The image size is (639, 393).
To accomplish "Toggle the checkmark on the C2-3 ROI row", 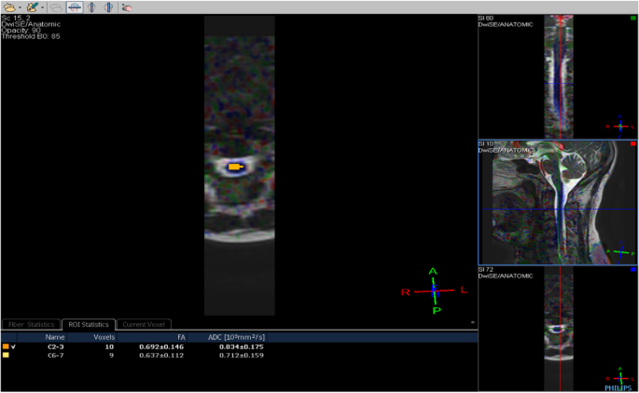I will coord(14,346).
